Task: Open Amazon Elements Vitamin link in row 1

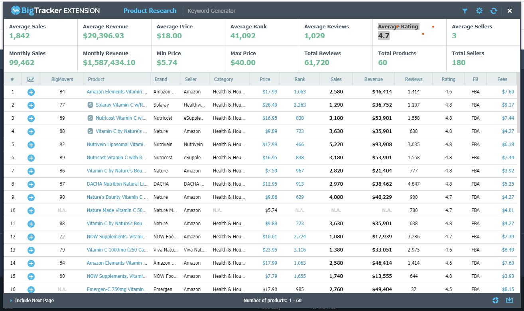Action: point(117,92)
